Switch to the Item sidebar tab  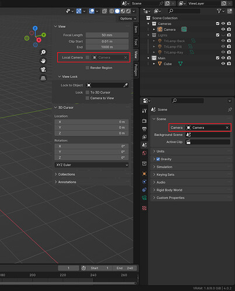click(136, 29)
